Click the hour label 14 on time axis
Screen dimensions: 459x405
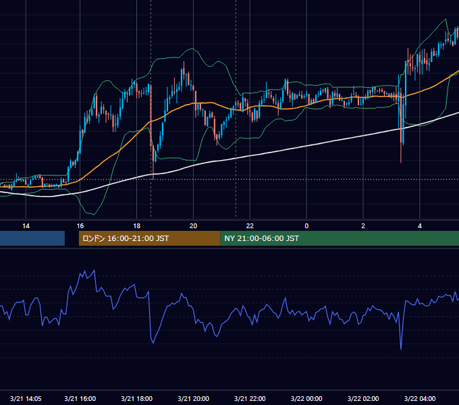point(26,226)
